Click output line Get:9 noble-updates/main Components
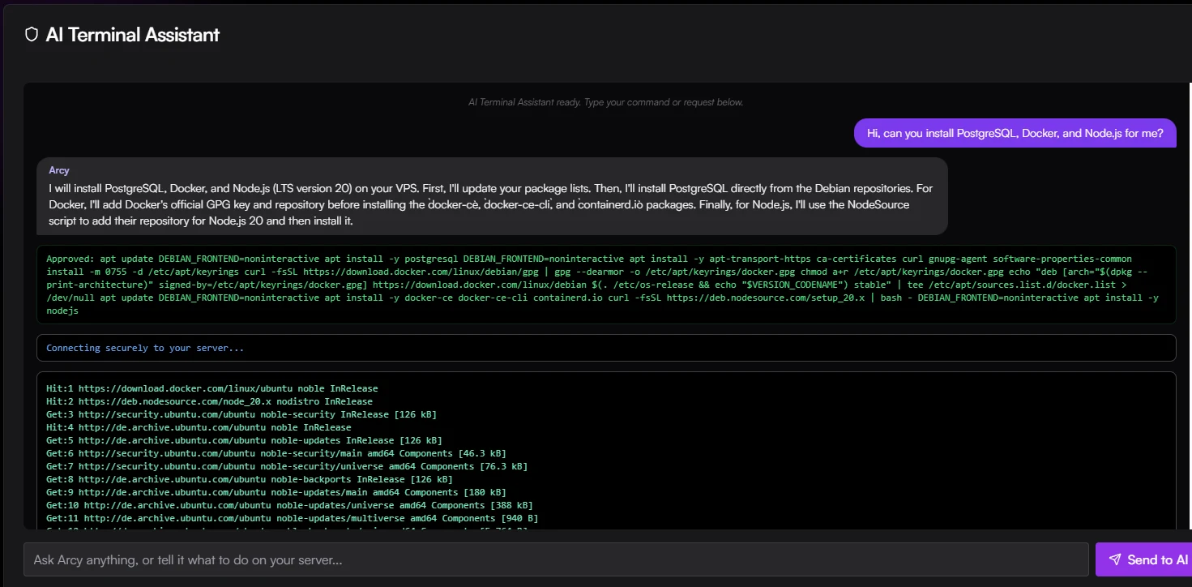The height and width of the screenshot is (587, 1192). pos(276,492)
